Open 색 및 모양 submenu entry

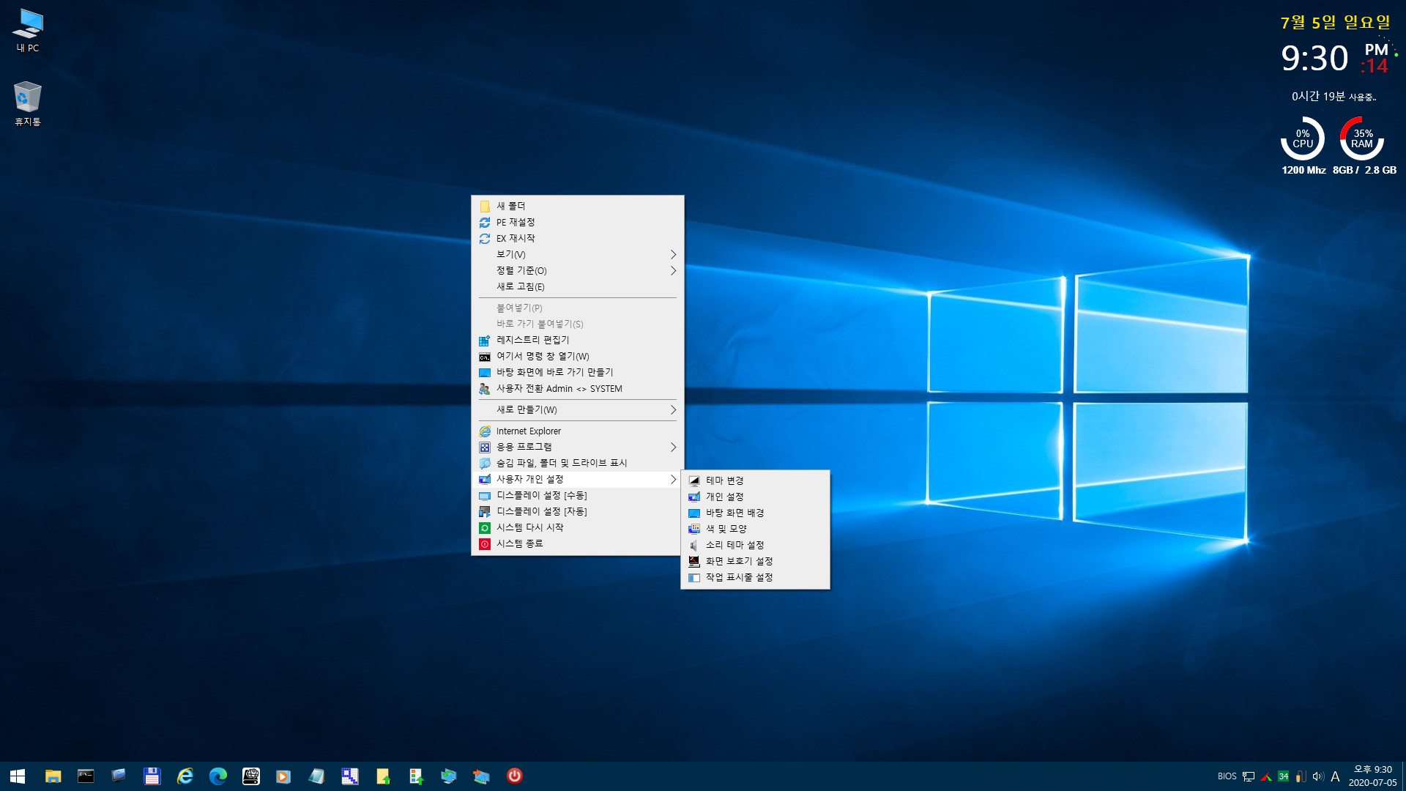[755, 529]
